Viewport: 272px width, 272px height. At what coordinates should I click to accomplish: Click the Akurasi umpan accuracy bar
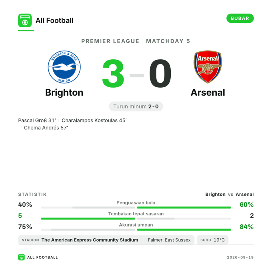[x=136, y=230]
